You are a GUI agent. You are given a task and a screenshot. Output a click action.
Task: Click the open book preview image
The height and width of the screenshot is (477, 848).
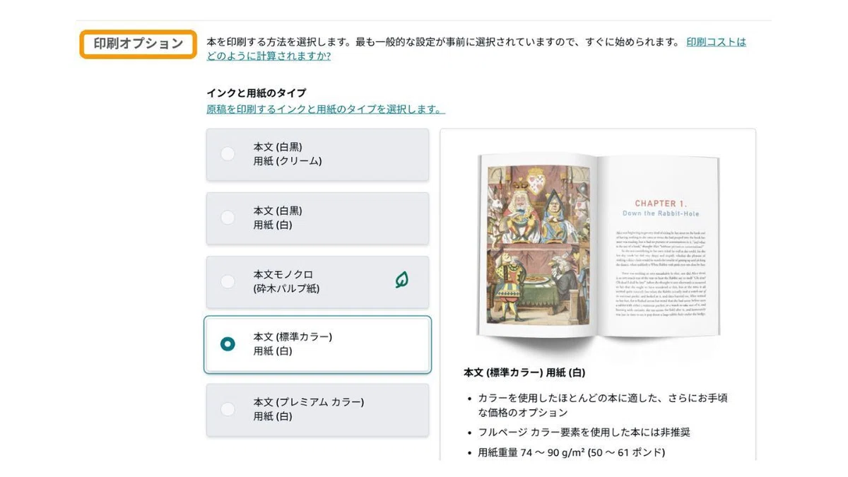tap(598, 245)
